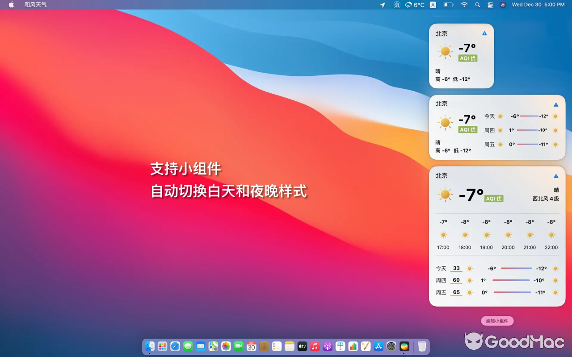The height and width of the screenshot is (357, 572).
Task: Click the underlined AQI value 33 for 今天
Action: pyautogui.click(x=456, y=268)
